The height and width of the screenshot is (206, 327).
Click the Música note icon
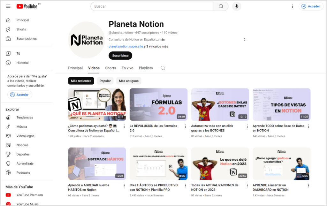point(8,126)
